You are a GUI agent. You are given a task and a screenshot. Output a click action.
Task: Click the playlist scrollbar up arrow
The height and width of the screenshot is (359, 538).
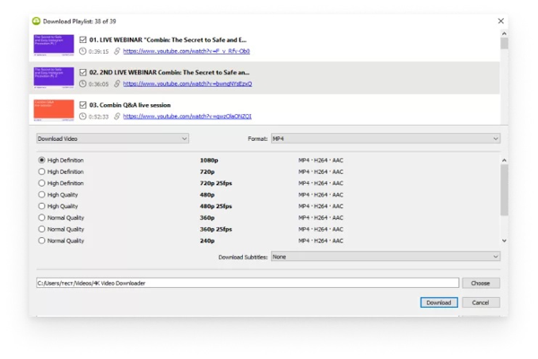(504, 34)
